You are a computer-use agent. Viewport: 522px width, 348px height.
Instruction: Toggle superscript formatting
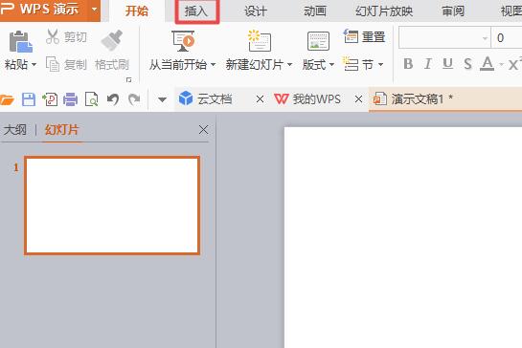[514, 63]
